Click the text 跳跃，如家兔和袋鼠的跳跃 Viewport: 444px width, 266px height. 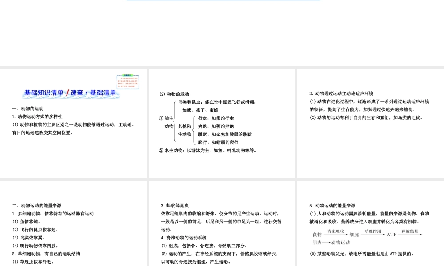tap(225, 134)
